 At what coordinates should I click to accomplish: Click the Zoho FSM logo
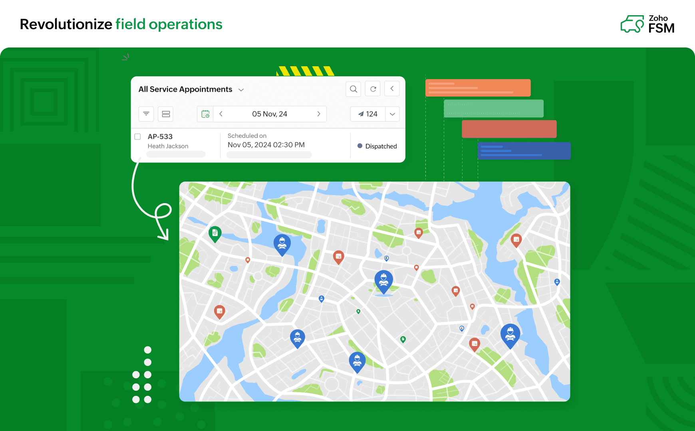[x=647, y=24]
